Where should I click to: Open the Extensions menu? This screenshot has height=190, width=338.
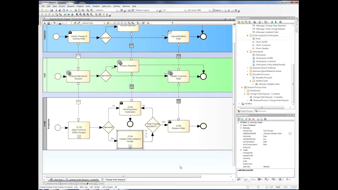click(x=106, y=6)
